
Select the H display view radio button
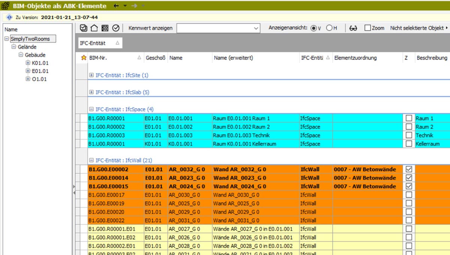[x=329, y=28]
